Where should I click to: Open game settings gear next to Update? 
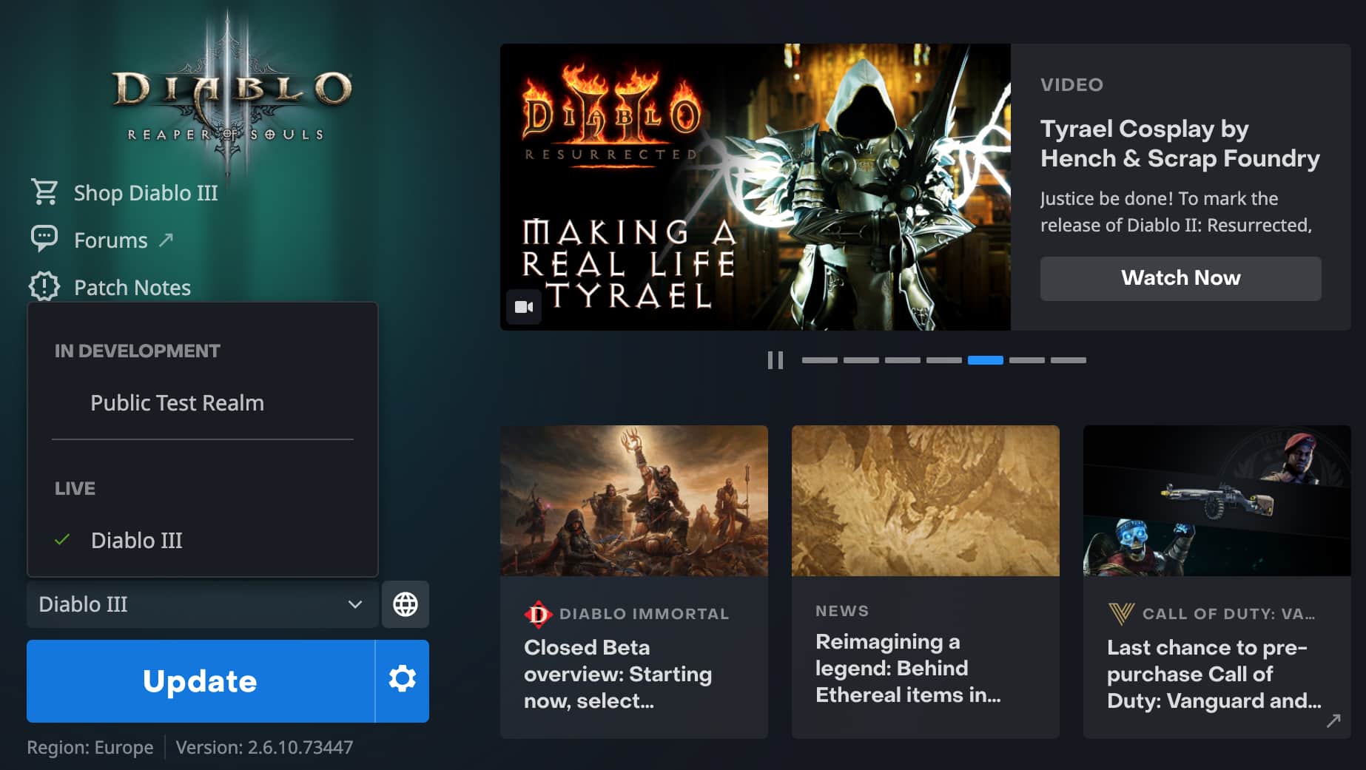click(x=403, y=680)
